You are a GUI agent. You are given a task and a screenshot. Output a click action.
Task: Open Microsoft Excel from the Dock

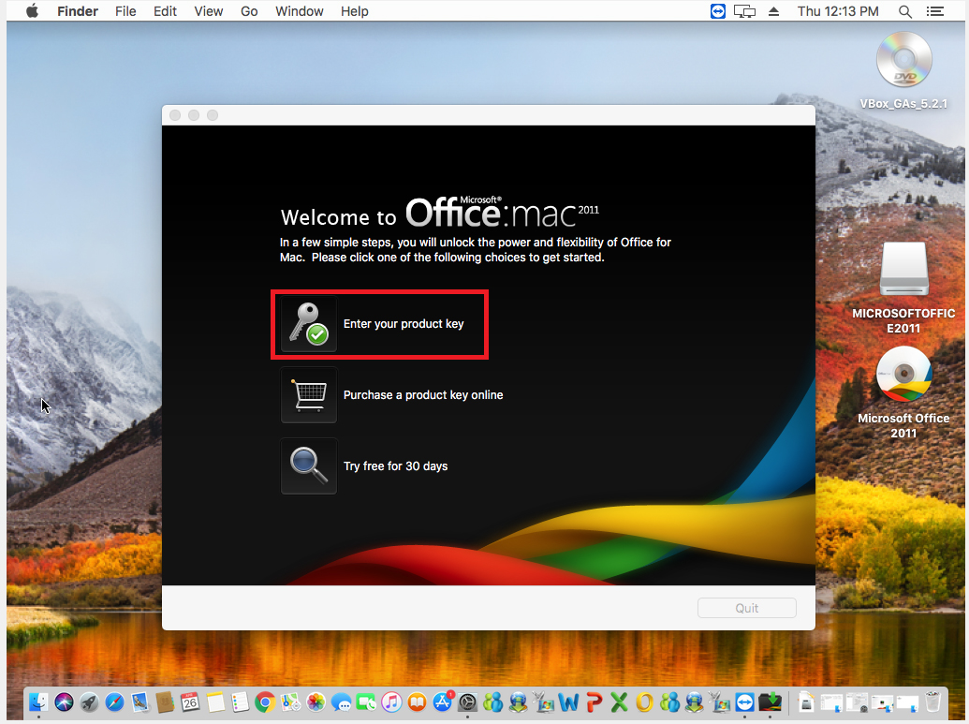coord(618,702)
